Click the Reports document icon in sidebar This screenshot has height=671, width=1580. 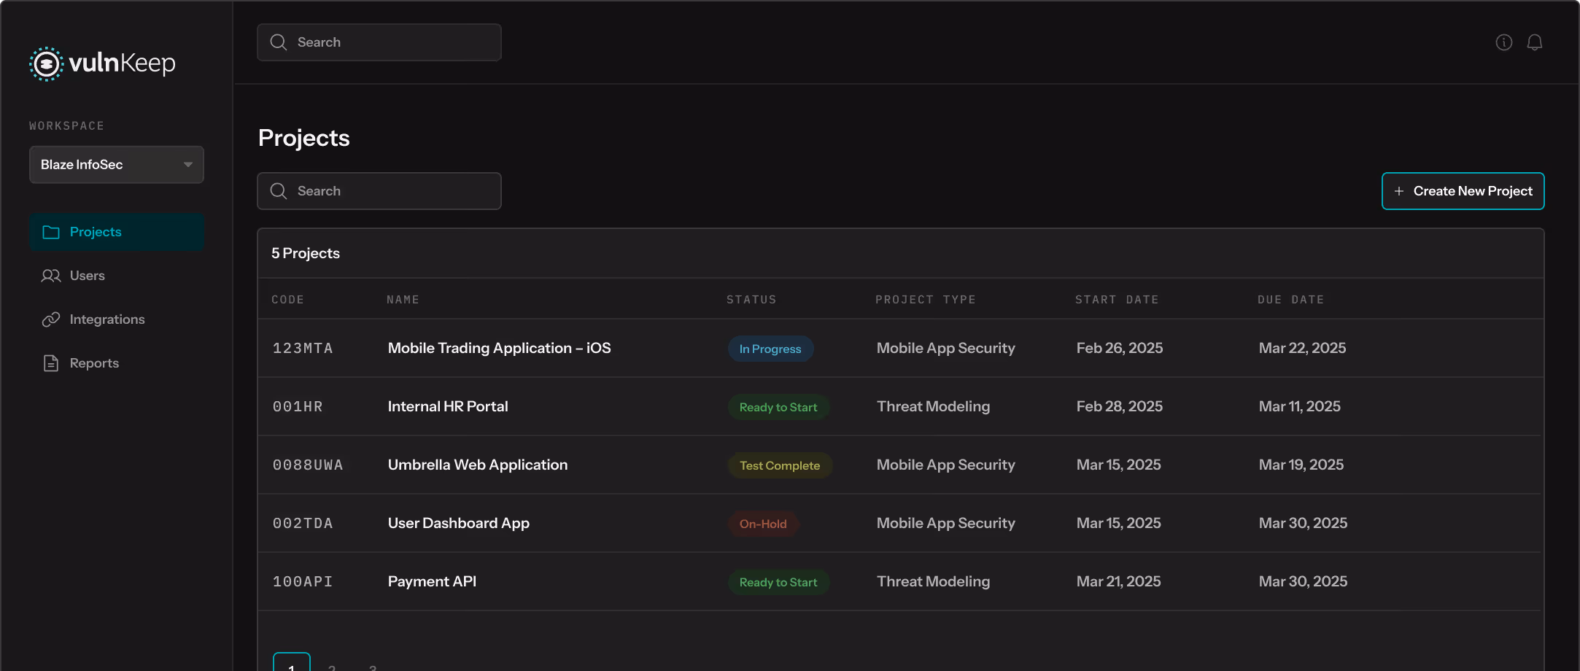click(x=51, y=363)
